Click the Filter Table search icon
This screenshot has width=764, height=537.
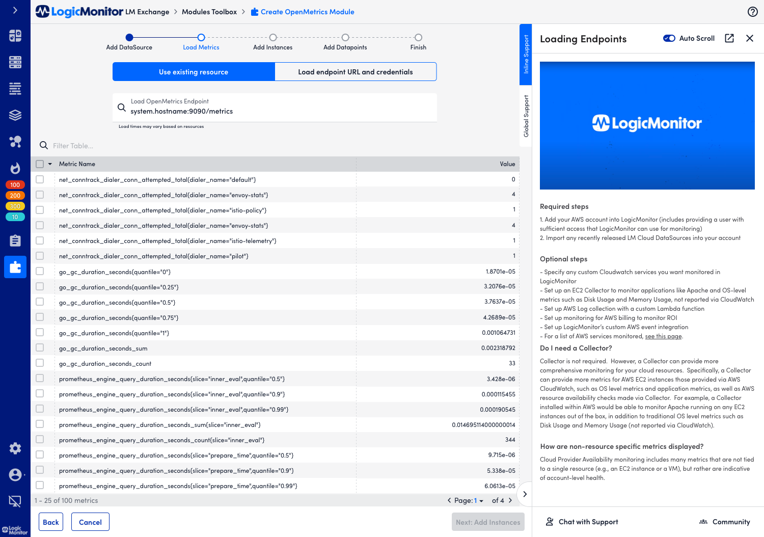point(44,145)
